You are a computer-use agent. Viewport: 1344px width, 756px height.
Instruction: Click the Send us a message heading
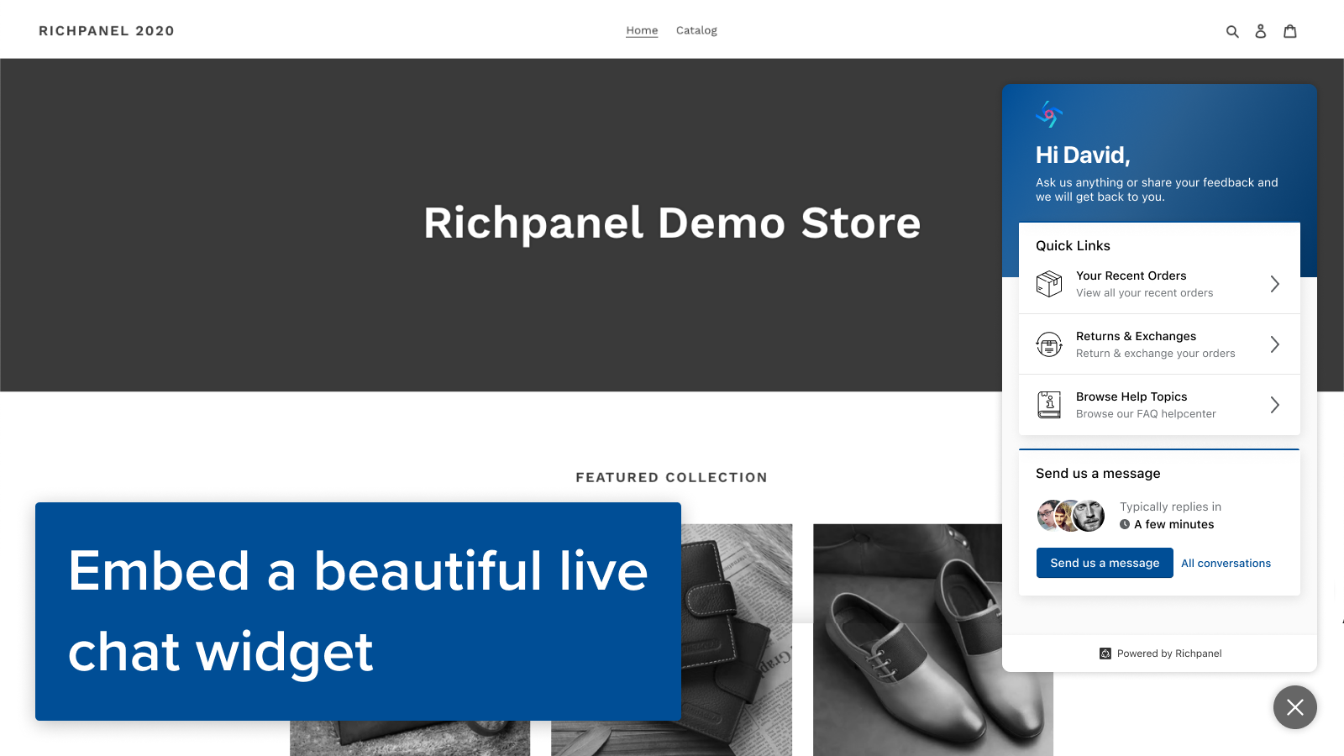[1098, 474]
